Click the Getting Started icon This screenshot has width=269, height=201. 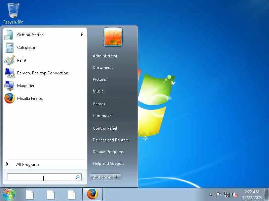click(9, 35)
